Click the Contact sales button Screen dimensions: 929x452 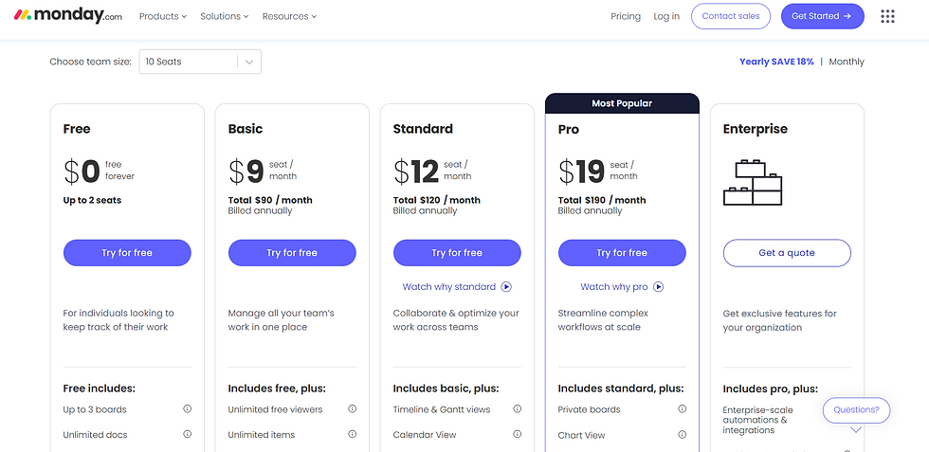(731, 17)
